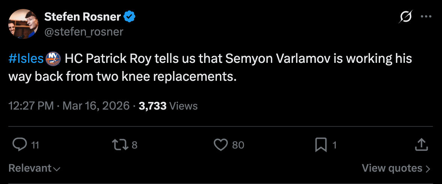Click the blue verified badge
This screenshot has height=184, width=442.
[129, 17]
